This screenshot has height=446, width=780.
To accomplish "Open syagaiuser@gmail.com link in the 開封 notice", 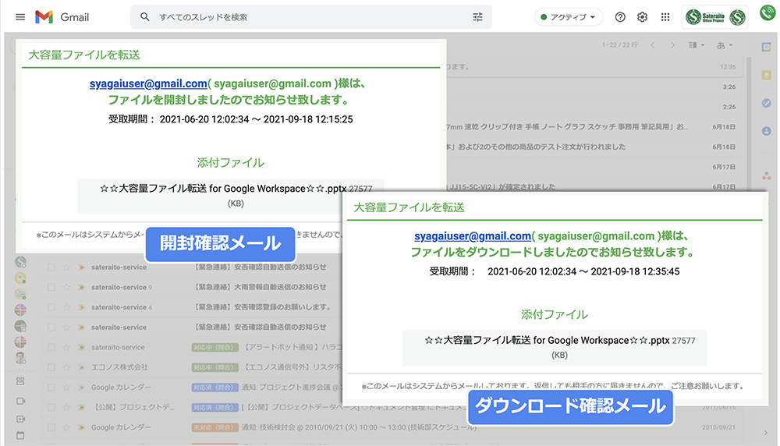I will click(148, 83).
